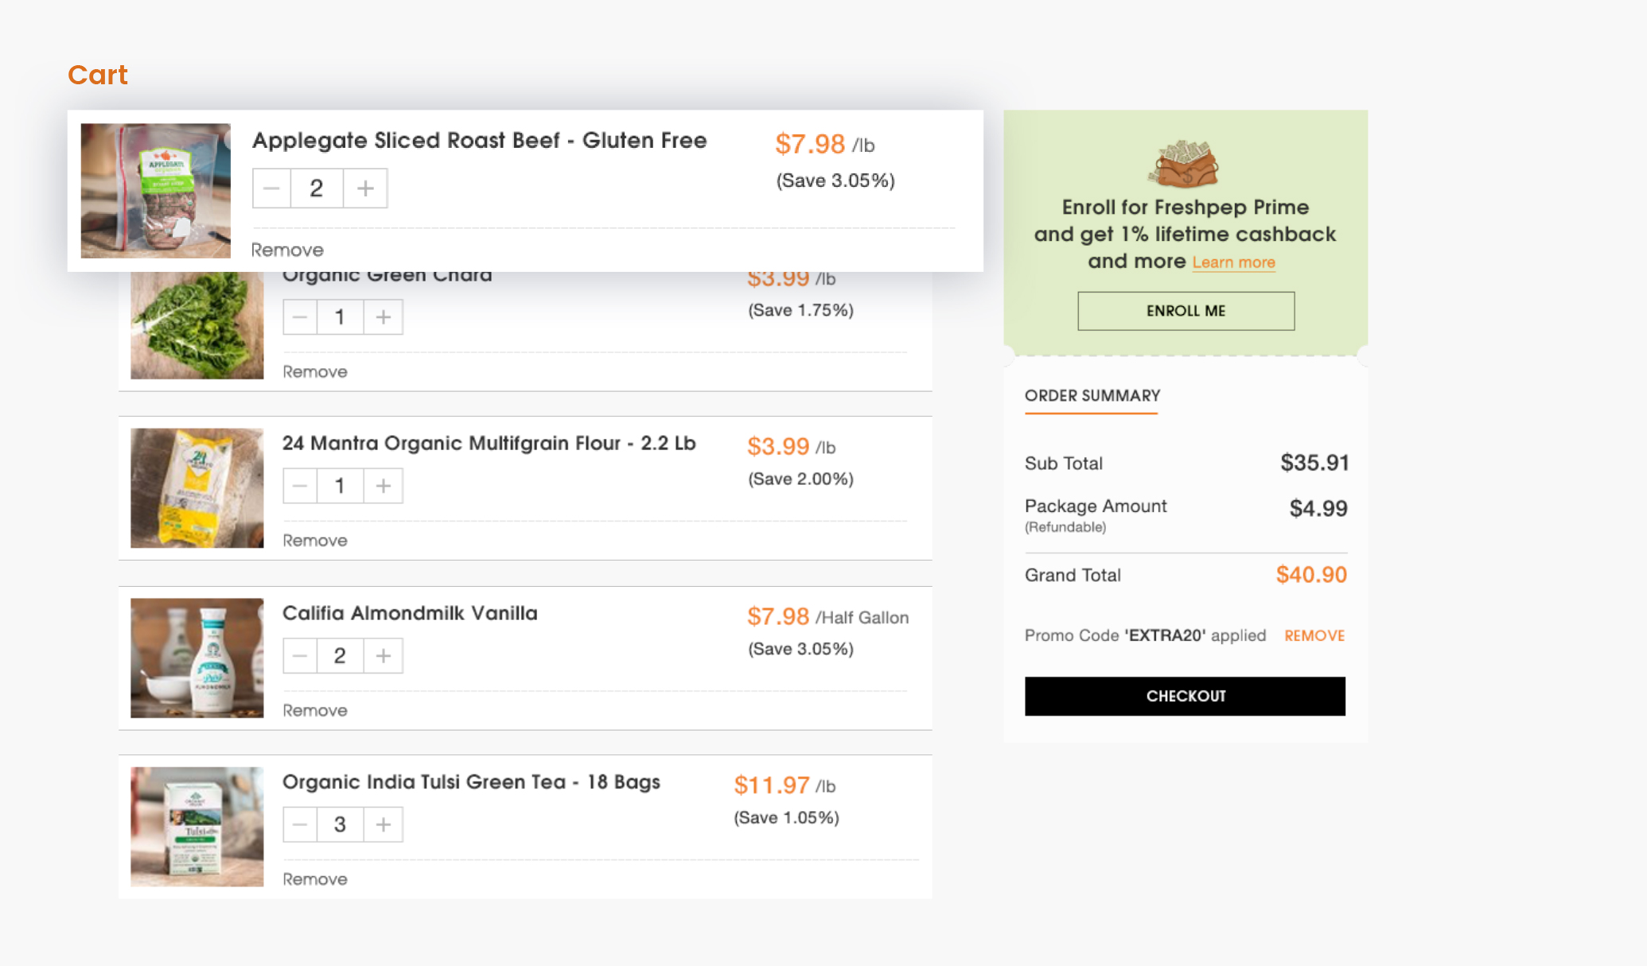This screenshot has width=1647, height=966.
Task: Click the Package Amount value $4.99
Action: coord(1318,509)
